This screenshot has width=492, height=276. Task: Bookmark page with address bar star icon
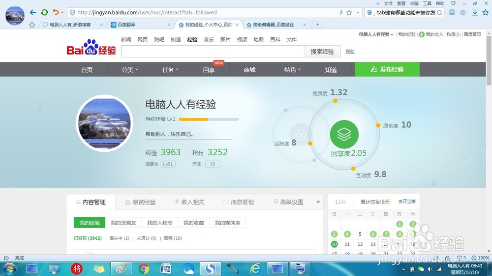[x=349, y=13]
